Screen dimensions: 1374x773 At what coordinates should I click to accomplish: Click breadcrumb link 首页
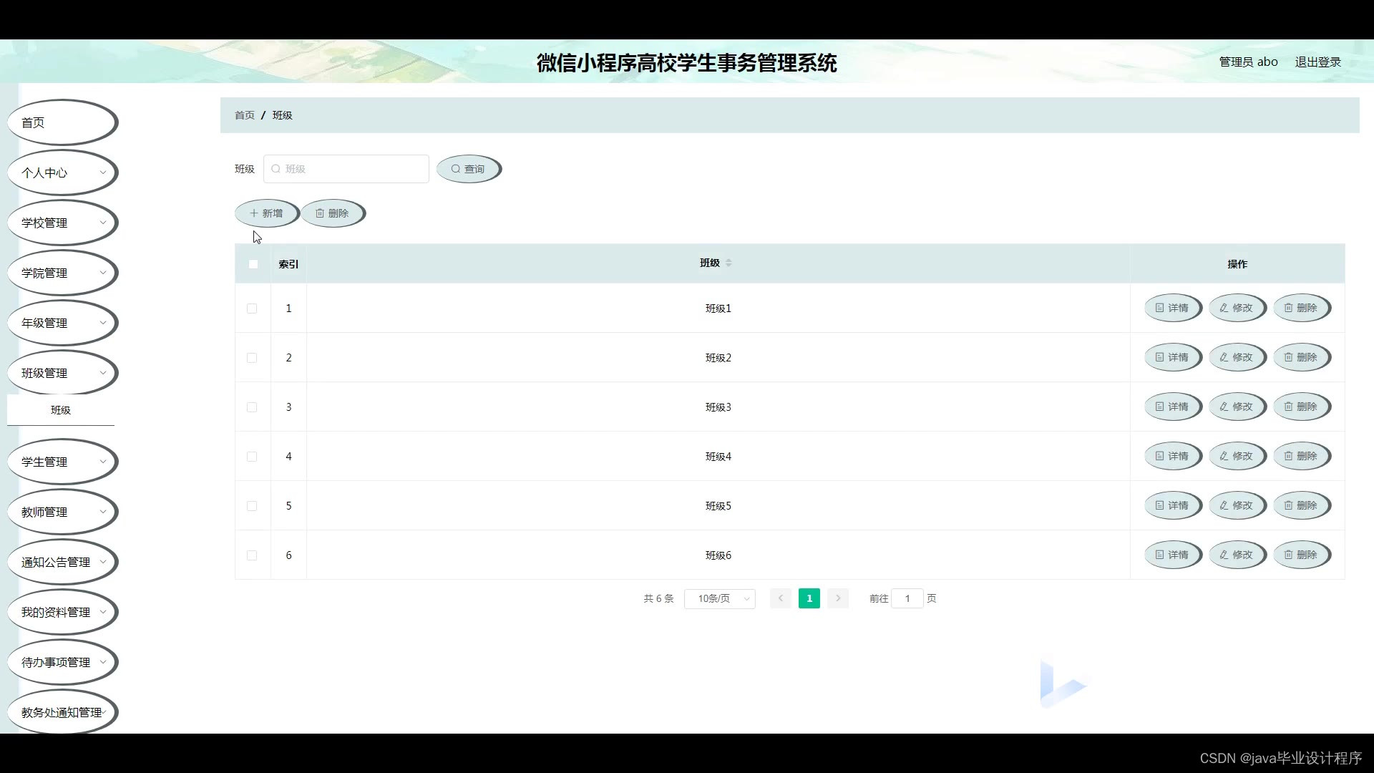[244, 115]
